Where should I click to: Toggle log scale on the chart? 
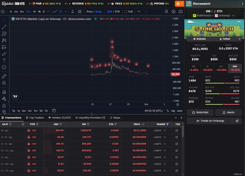click(173, 111)
